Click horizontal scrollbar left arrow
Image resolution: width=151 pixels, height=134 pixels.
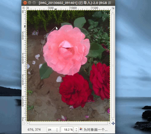[28, 123]
